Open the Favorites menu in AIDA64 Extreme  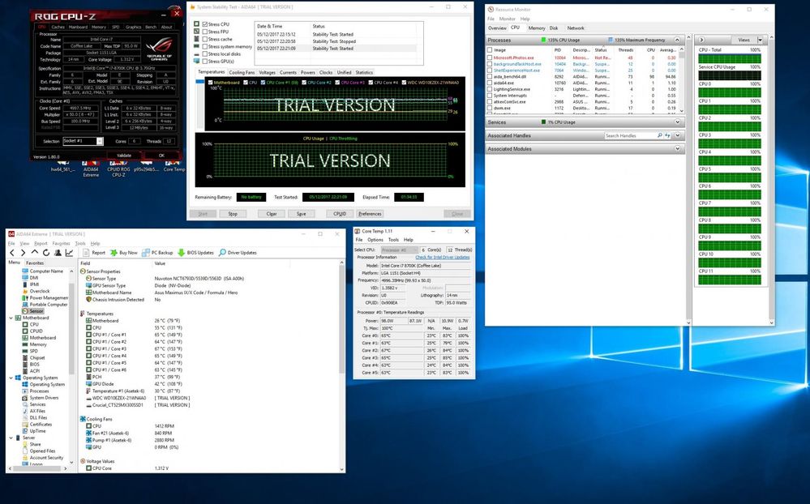(x=61, y=243)
